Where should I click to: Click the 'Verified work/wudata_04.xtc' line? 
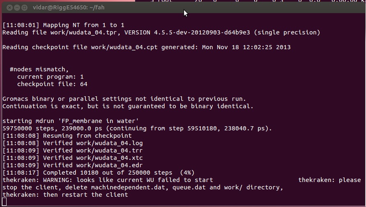(73, 158)
